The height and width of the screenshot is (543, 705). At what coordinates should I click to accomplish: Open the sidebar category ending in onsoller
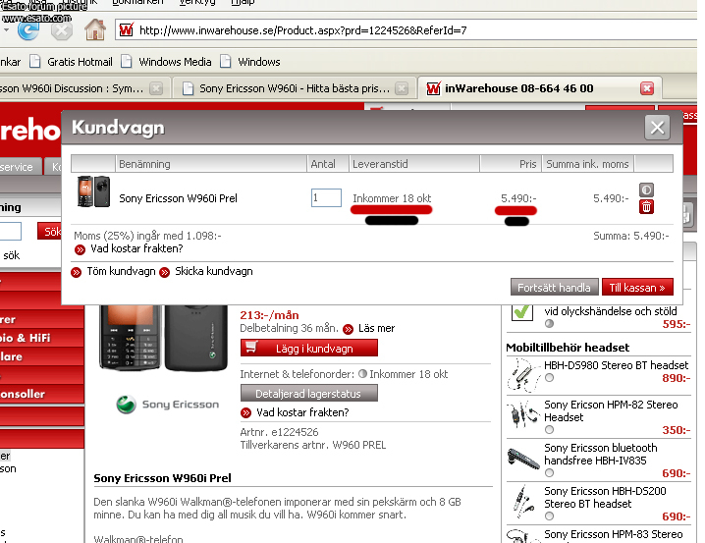(x=41, y=394)
